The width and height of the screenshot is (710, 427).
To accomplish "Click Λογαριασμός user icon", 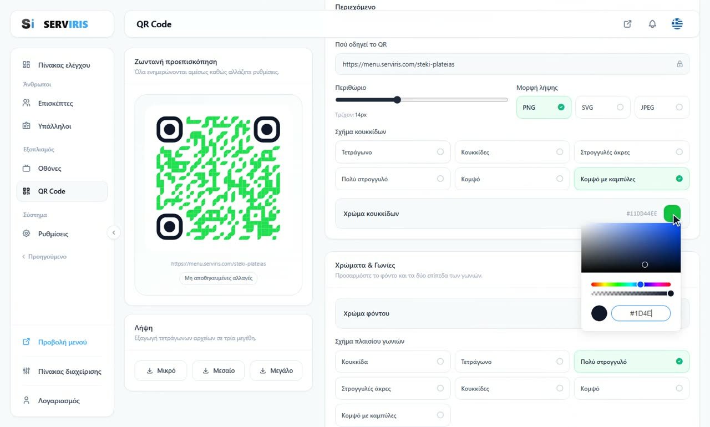I will click(26, 400).
